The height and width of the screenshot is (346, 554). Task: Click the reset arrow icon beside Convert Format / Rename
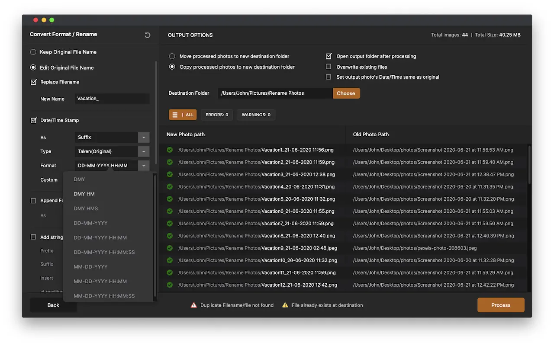pyautogui.click(x=147, y=35)
